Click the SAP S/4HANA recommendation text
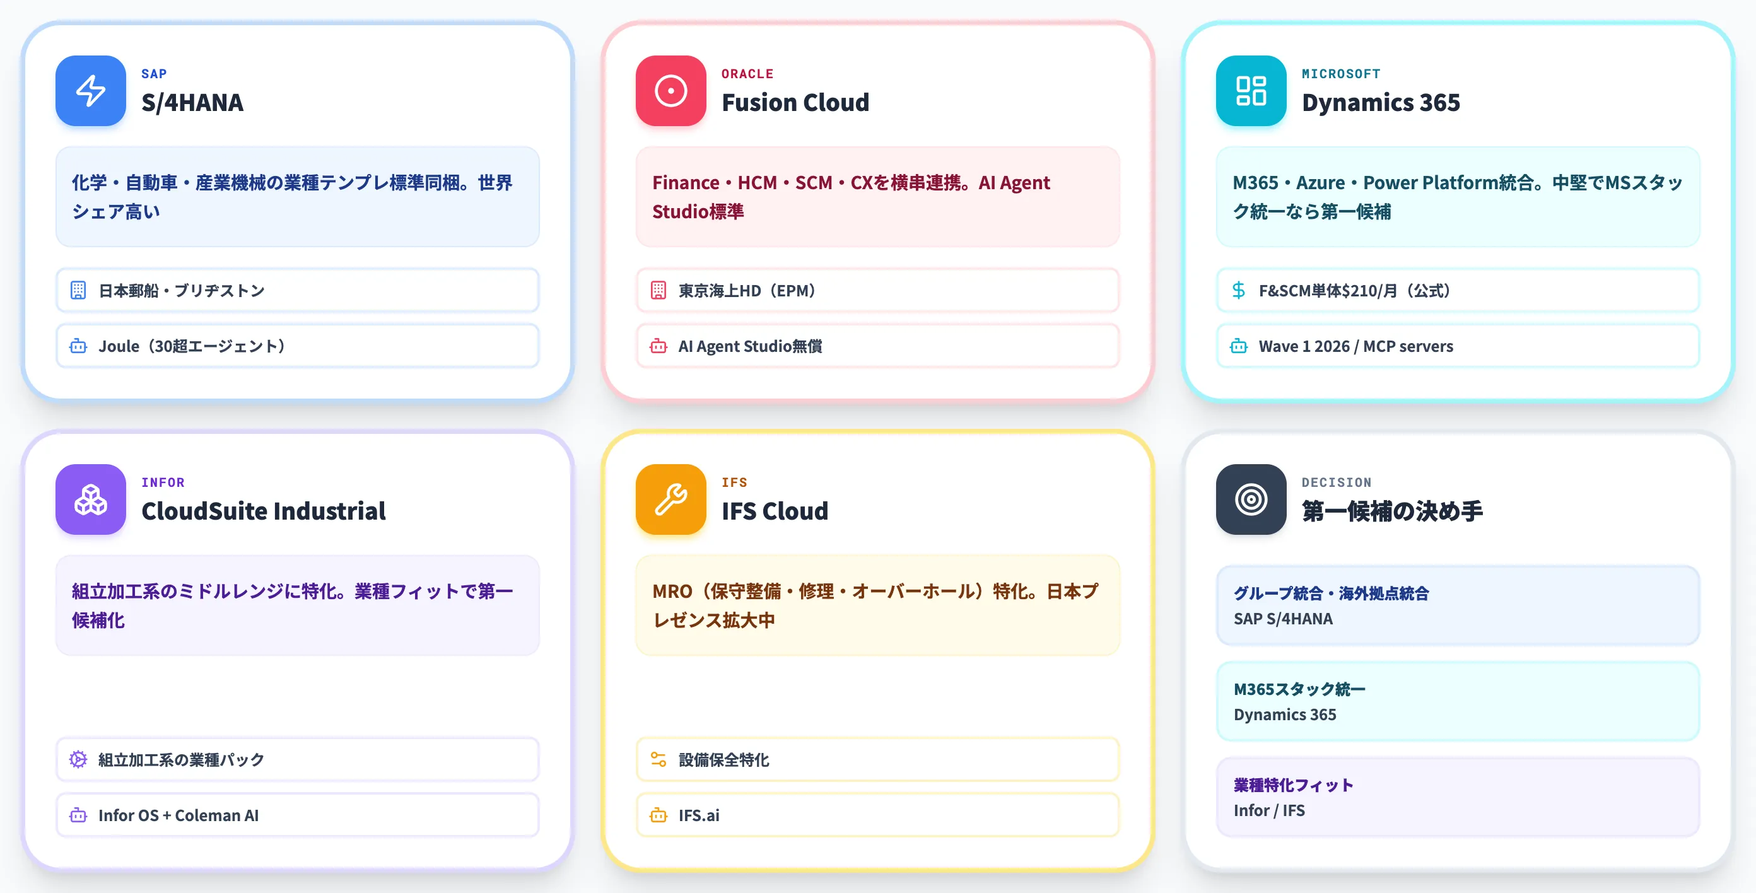 [1283, 619]
